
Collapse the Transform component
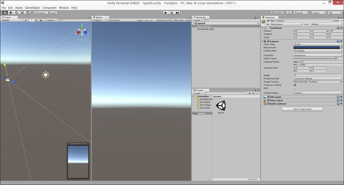pyautogui.click(x=263, y=28)
